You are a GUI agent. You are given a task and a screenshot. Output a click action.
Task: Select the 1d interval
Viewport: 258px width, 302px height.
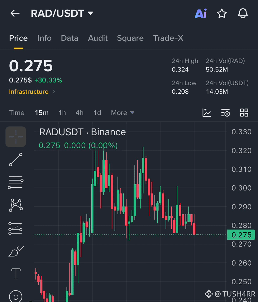[97, 113]
